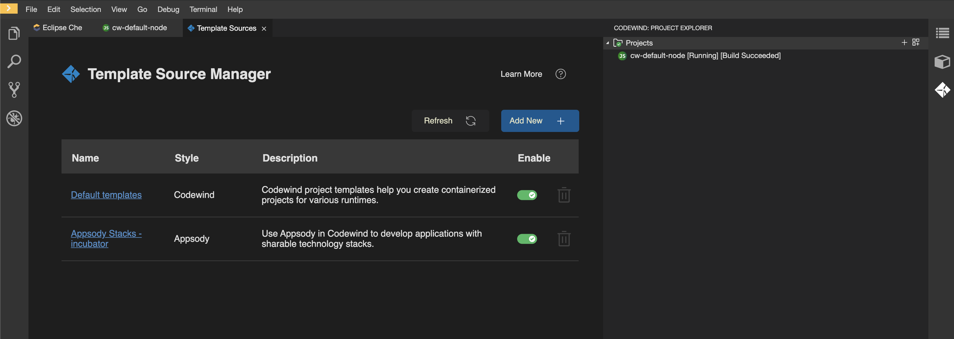Screen dimensions: 954x339
Task: Click the Refresh button
Action: 450,121
